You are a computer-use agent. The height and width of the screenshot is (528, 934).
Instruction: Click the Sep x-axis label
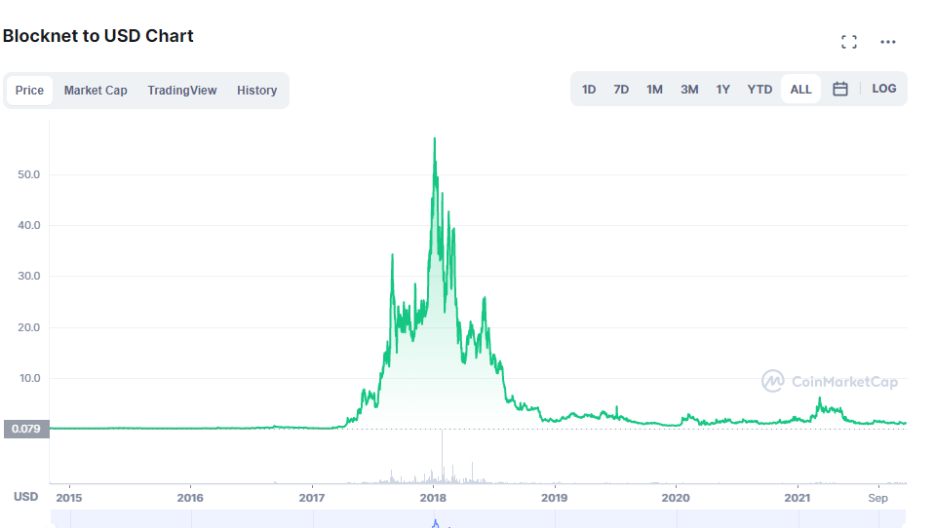[x=878, y=498]
